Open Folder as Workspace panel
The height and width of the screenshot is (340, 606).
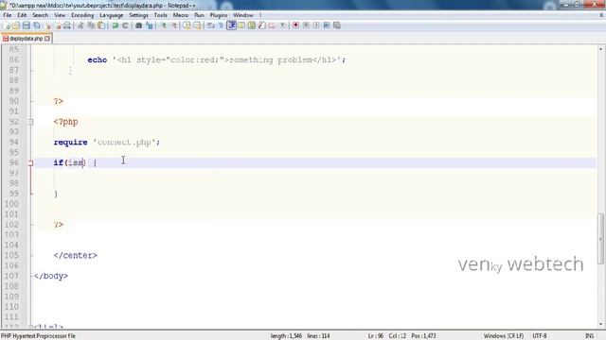[272, 25]
